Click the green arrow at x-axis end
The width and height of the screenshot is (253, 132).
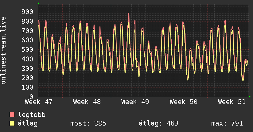250,97
